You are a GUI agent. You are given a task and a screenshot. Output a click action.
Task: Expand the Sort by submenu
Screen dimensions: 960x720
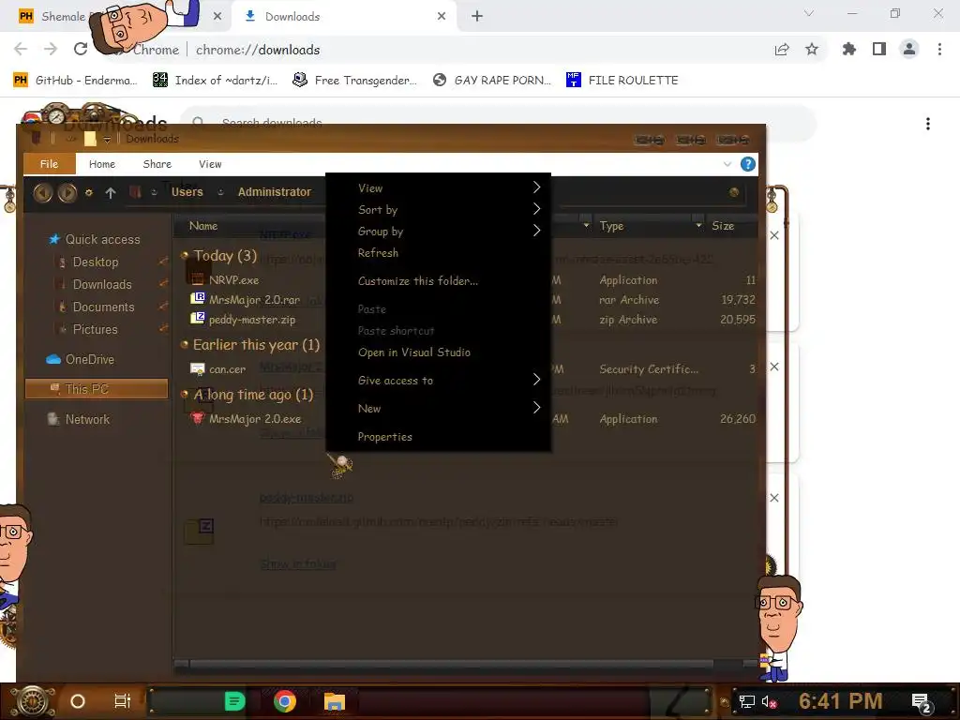coord(438,209)
